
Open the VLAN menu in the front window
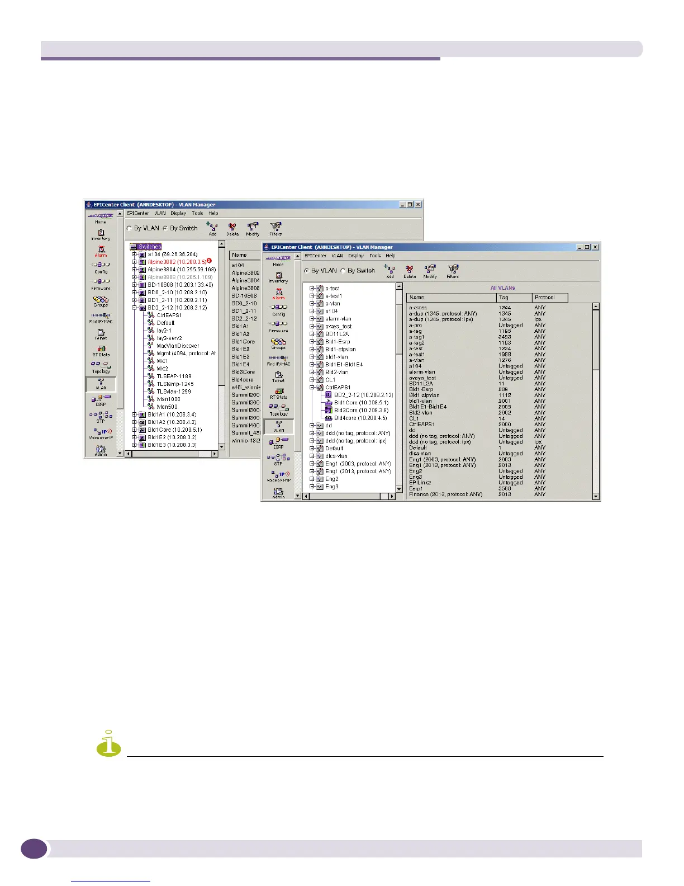(338, 256)
